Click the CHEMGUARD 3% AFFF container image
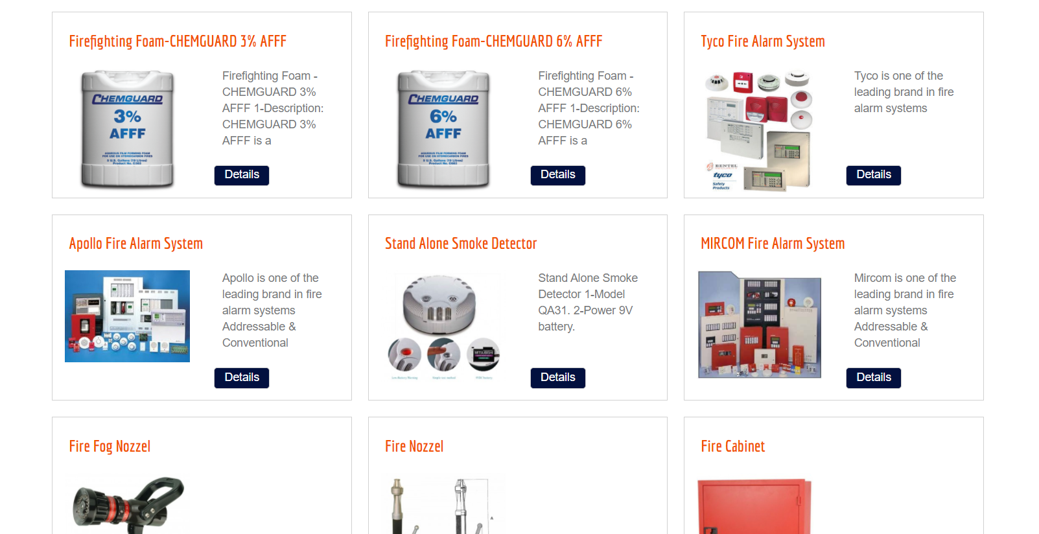The height and width of the screenshot is (534, 1039). point(128,130)
